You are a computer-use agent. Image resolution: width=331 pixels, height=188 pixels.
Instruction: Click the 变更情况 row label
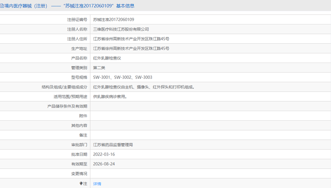(x=79, y=174)
